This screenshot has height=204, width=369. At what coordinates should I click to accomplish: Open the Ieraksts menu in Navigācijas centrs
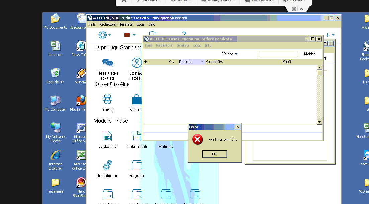coord(126,24)
